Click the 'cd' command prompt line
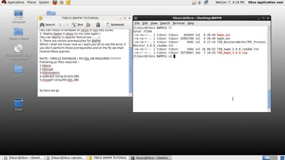285x160 pixels. click(154, 56)
